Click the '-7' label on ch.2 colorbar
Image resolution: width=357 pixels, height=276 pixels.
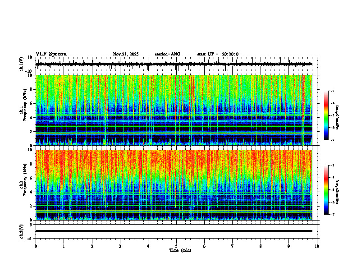333,214
